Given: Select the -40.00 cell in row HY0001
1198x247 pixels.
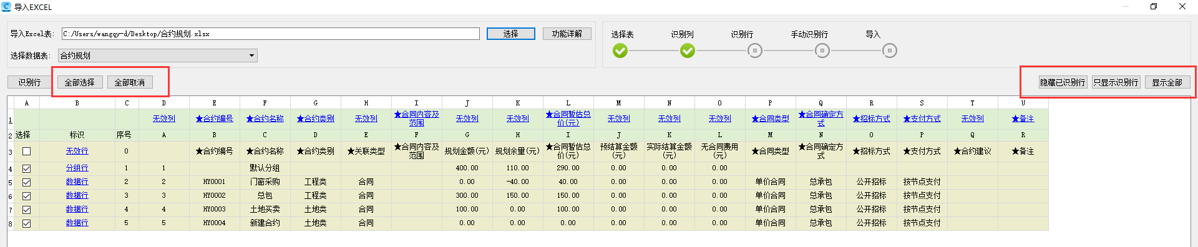Looking at the screenshot, I should click(517, 182).
